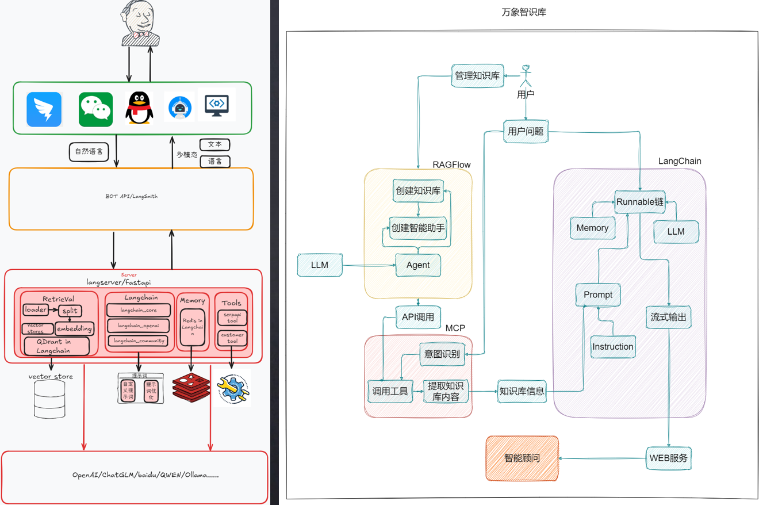Click the Agent node inside RAGFlow

coord(418,265)
